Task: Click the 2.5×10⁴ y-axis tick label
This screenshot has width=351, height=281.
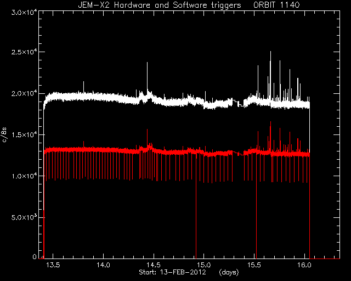Action: tap(24, 52)
